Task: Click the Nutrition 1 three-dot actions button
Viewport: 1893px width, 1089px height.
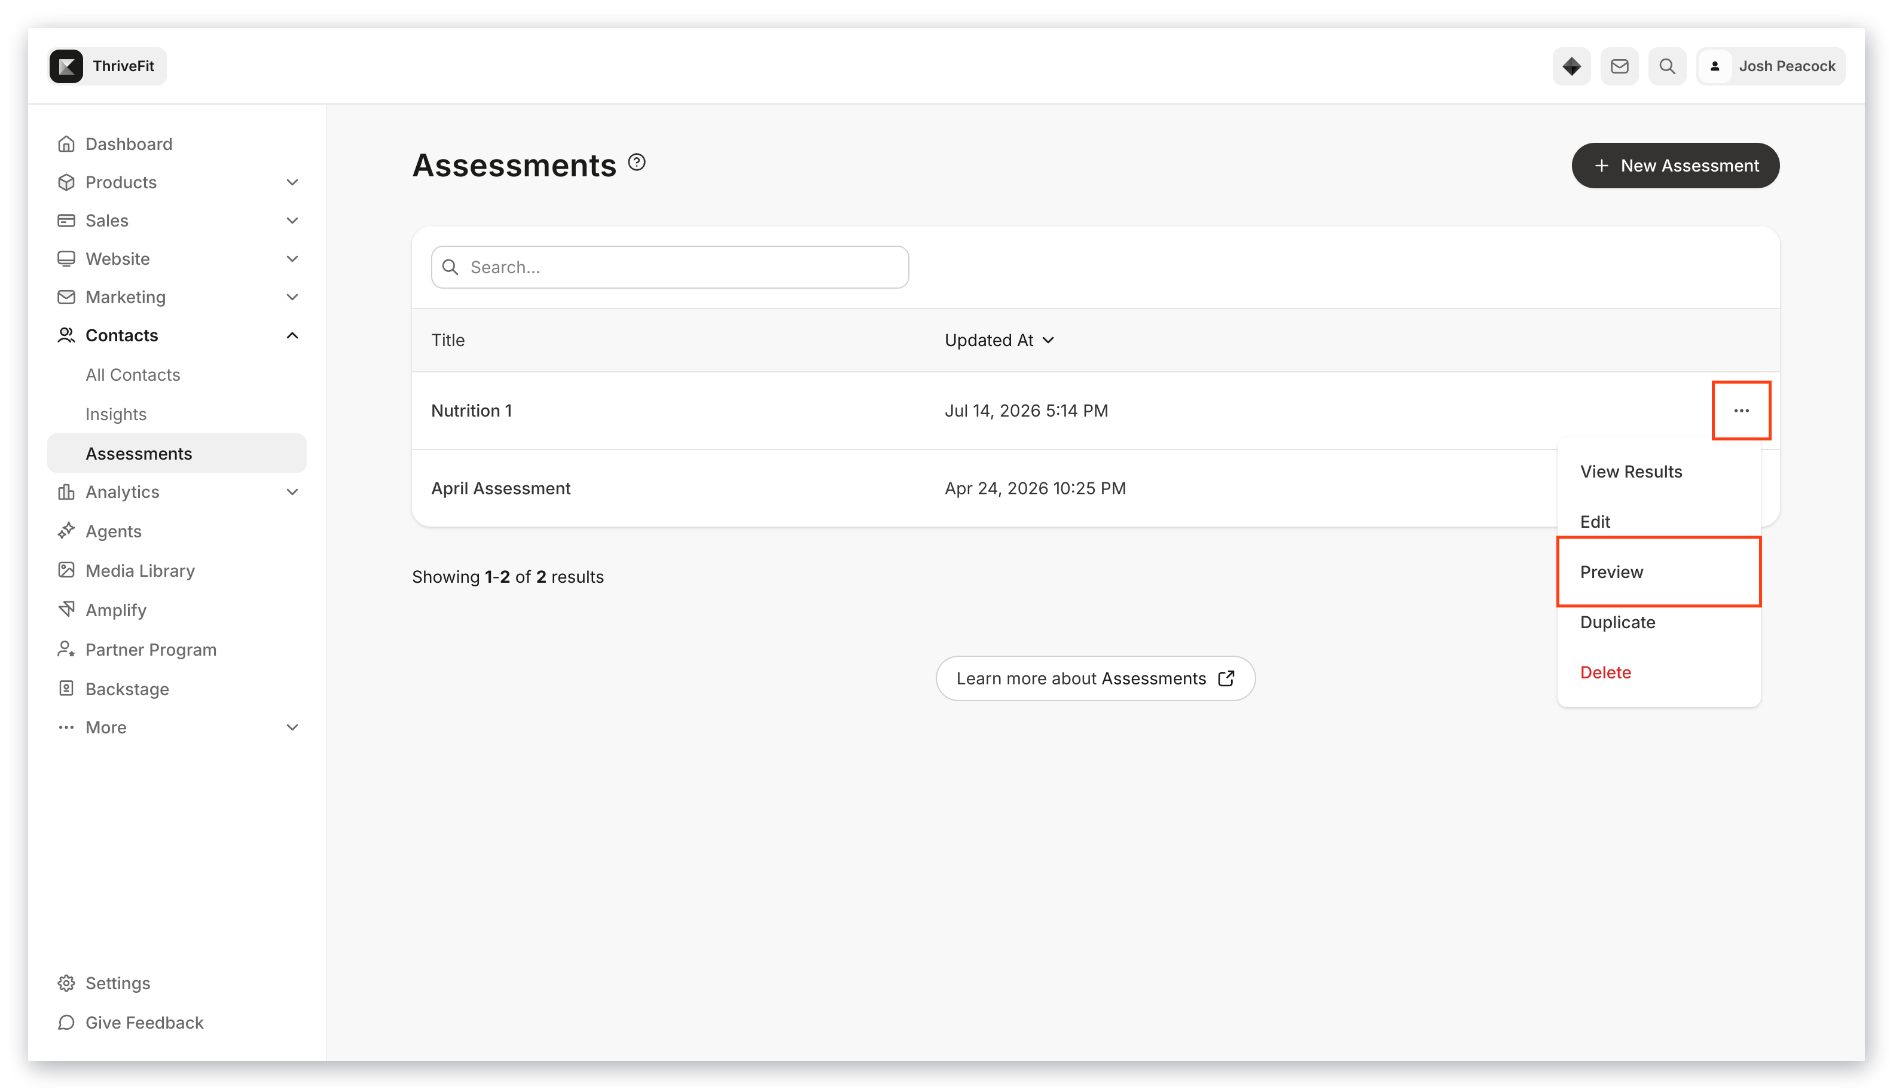Action: (x=1741, y=410)
